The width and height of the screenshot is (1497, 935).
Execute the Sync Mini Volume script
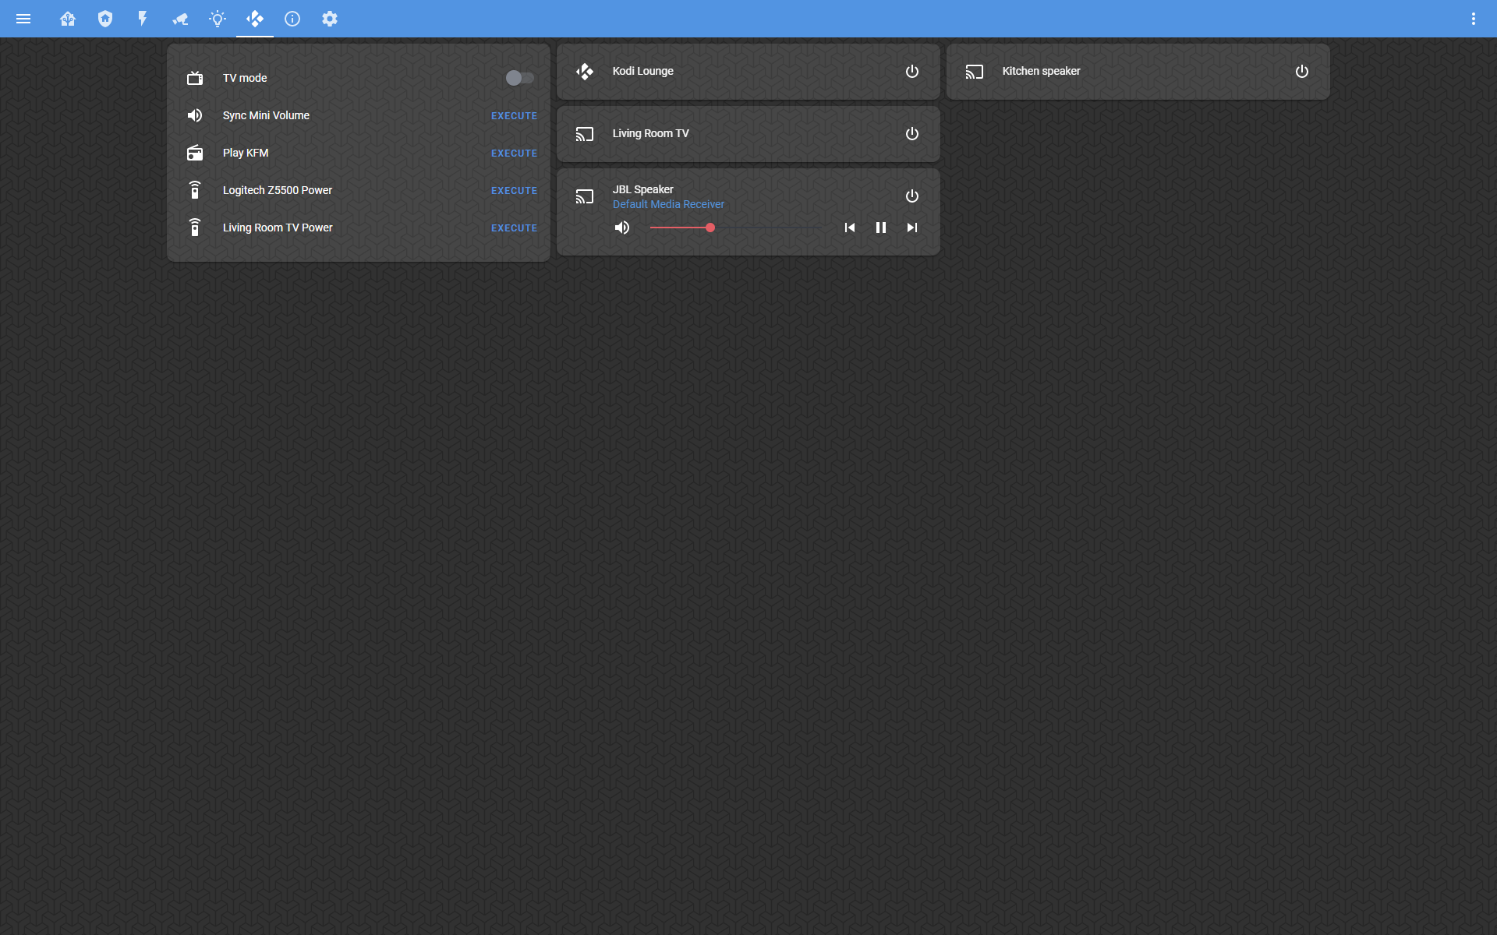[514, 116]
